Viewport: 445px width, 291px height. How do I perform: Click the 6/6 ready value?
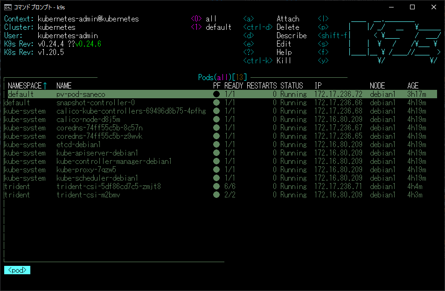[230, 186]
